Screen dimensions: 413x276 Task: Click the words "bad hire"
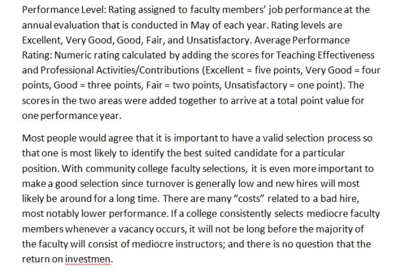pos(349,198)
